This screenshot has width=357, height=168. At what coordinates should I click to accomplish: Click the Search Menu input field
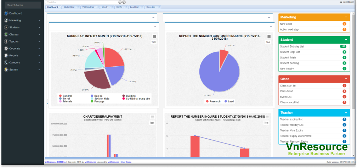tap(23, 5)
